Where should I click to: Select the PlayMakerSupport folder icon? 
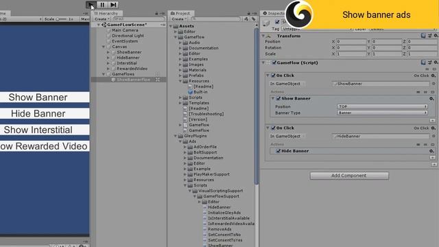(x=191, y=174)
